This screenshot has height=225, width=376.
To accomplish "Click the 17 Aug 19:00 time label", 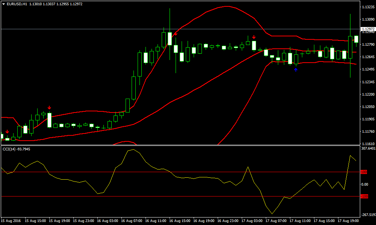I will [x=348, y=221].
